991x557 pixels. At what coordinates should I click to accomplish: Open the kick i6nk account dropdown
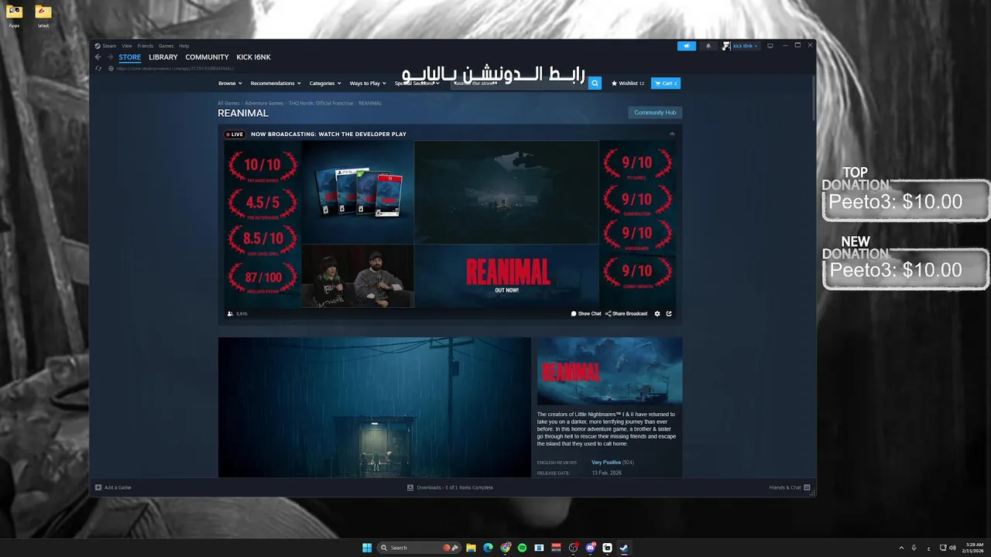point(741,46)
